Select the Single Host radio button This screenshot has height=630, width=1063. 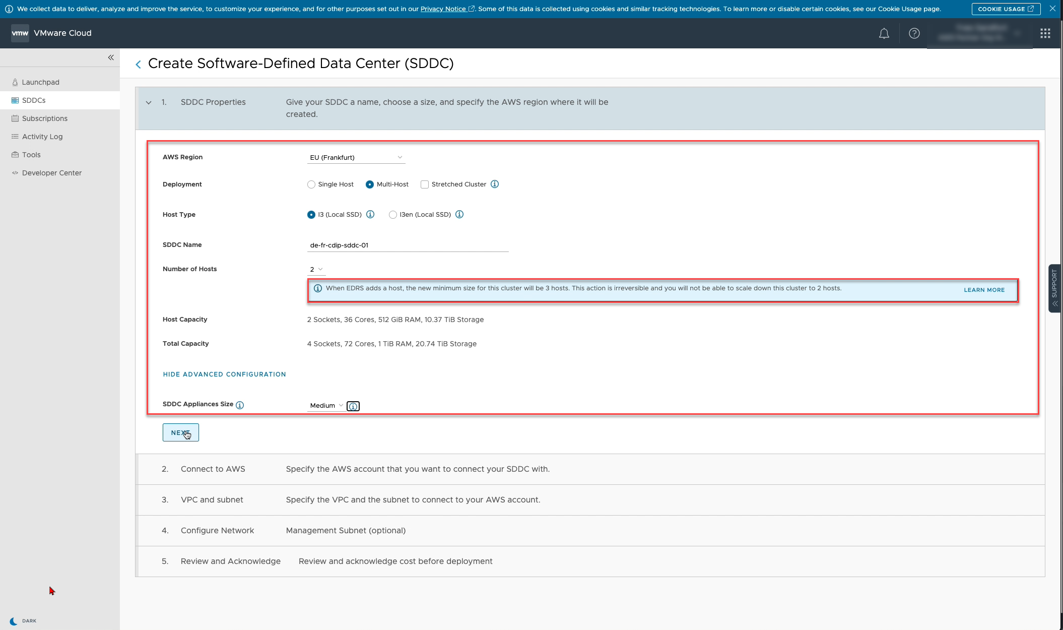coord(311,184)
